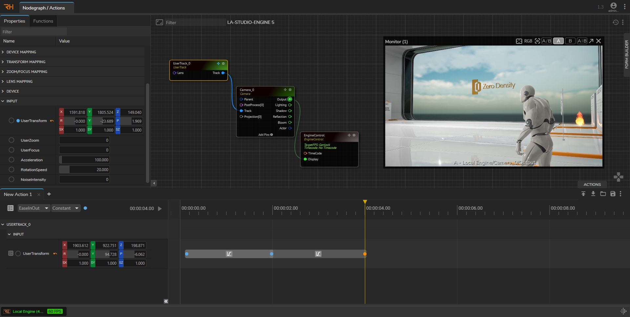Viewport: 630px width, 317px height.
Task: Select the New Action 1 tab
Action: pyautogui.click(x=18, y=194)
